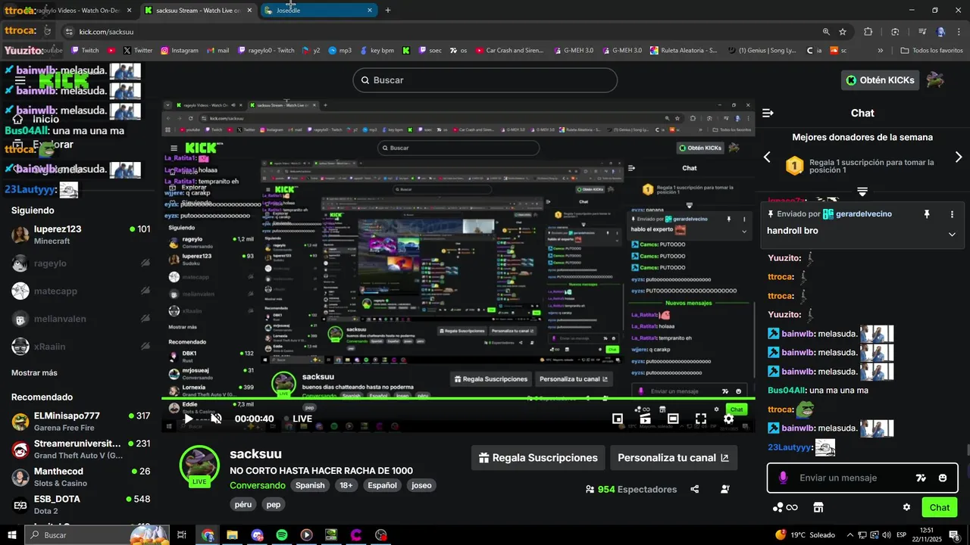Unpin the pinned chat message
This screenshot has width=970, height=545.
click(x=926, y=214)
